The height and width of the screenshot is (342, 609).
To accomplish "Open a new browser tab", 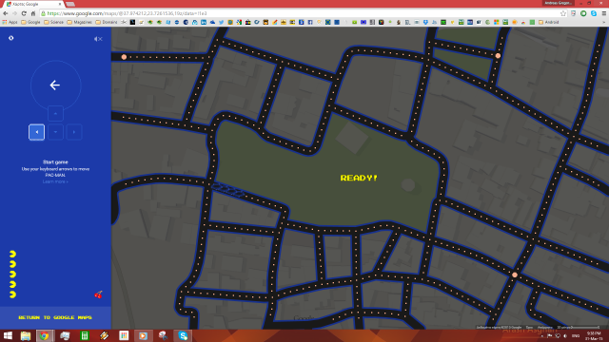I will tap(70, 4).
